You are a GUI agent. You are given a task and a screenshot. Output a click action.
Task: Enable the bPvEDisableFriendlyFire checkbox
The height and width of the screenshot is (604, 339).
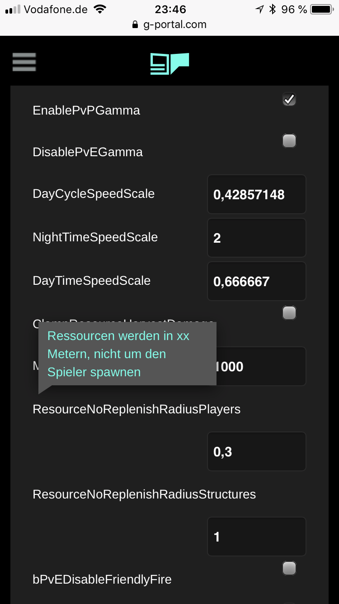click(x=289, y=568)
